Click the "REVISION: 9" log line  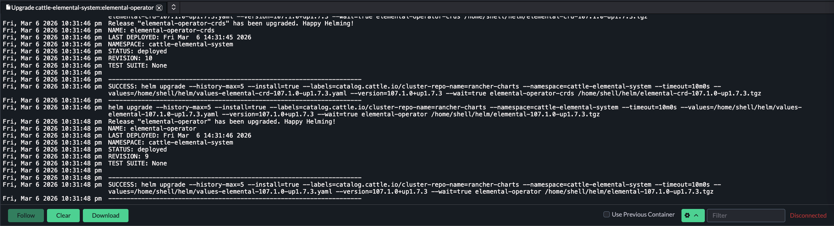[128, 156]
